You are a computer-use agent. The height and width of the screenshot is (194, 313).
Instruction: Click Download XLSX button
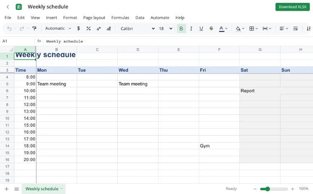click(292, 7)
